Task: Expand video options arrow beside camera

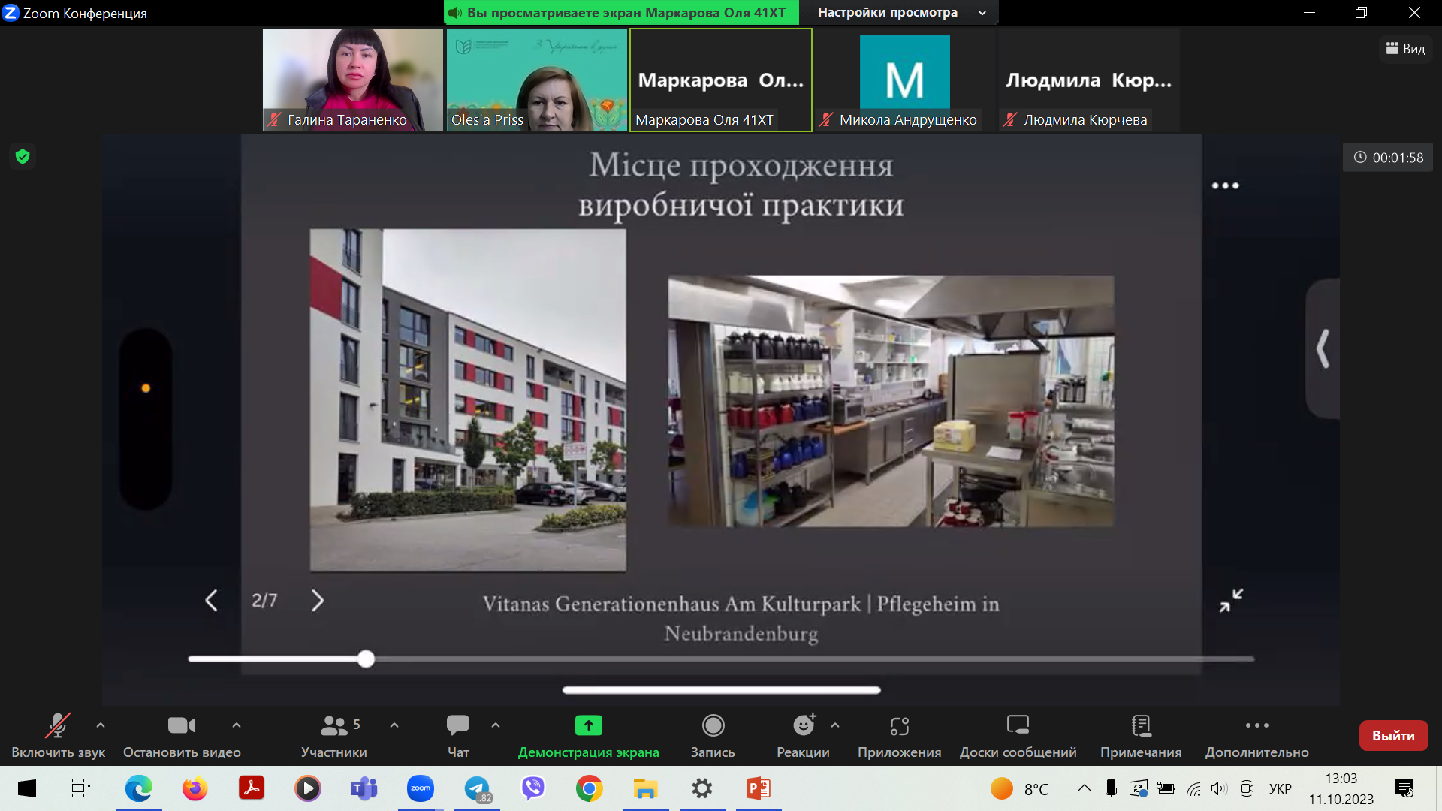Action: [237, 725]
